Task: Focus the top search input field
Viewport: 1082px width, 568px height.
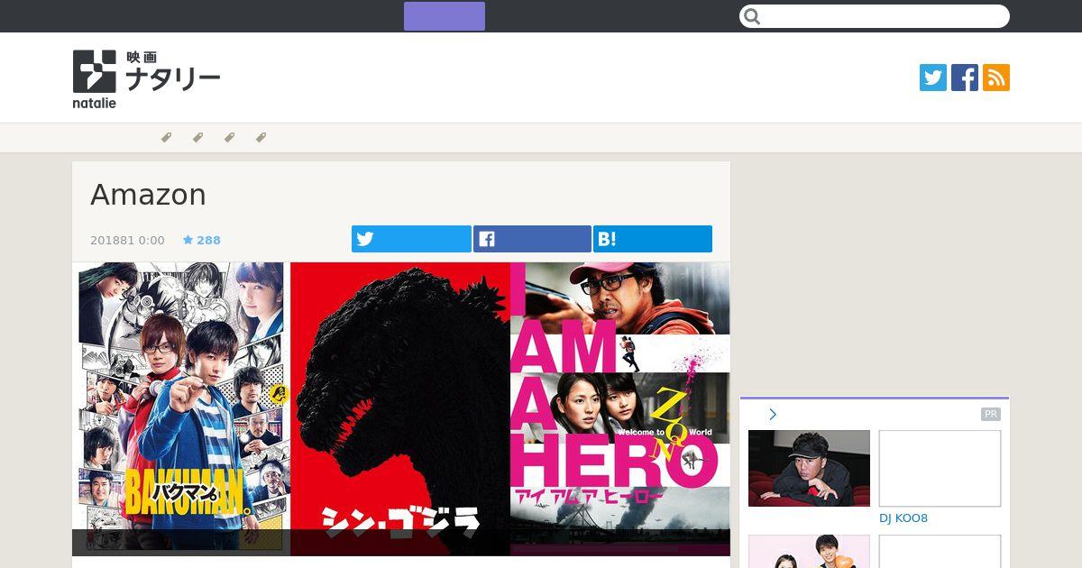Action: coord(875,16)
